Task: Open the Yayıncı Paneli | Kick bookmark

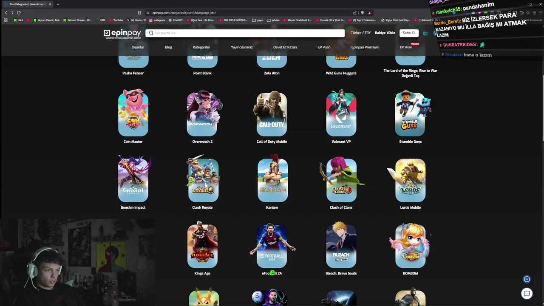Action: 46,20
